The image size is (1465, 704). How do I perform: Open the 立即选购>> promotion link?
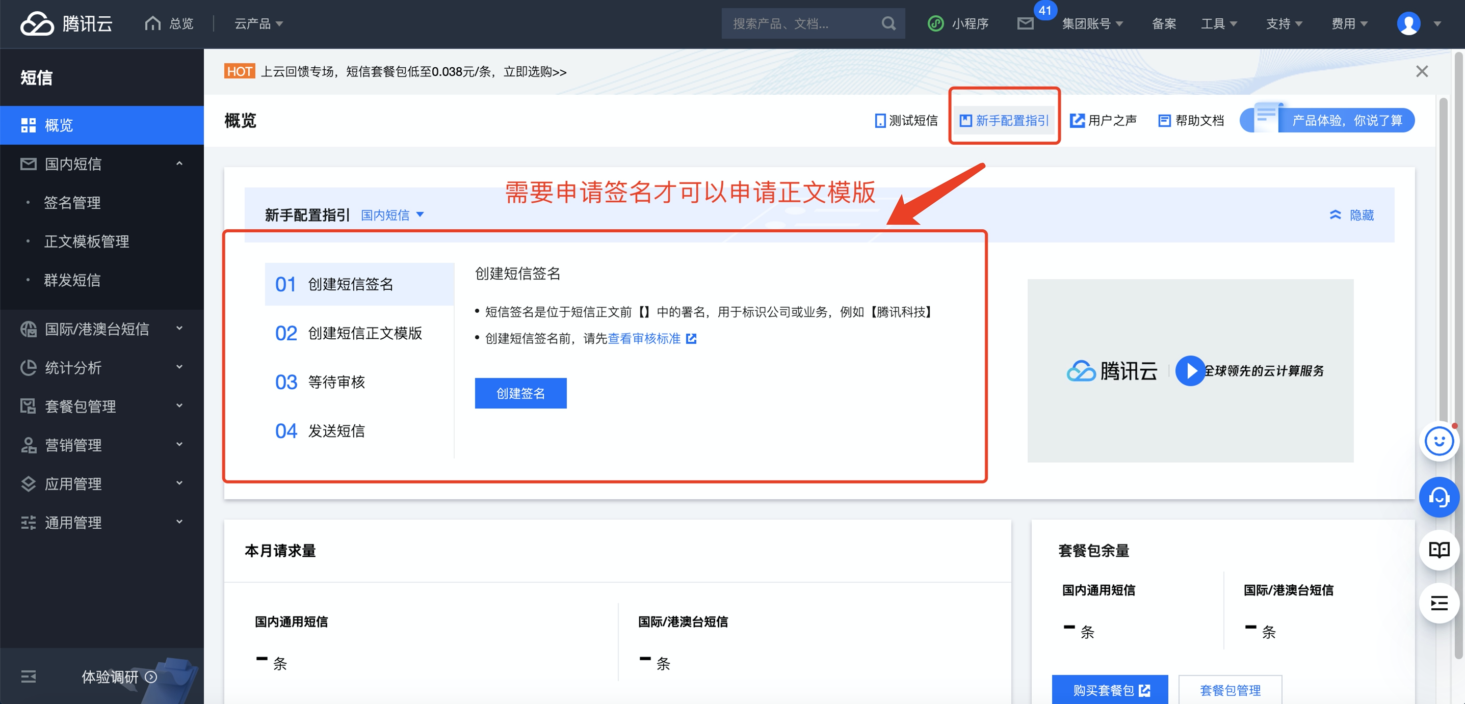[535, 72]
